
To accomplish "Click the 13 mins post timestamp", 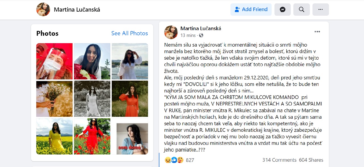I will pos(188,36).
